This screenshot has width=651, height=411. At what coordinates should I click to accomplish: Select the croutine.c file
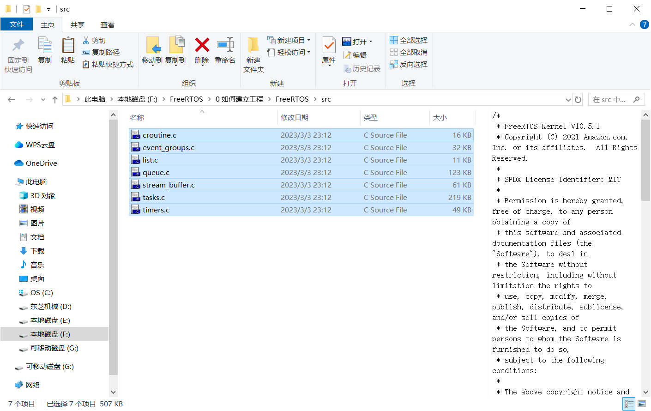301,135
